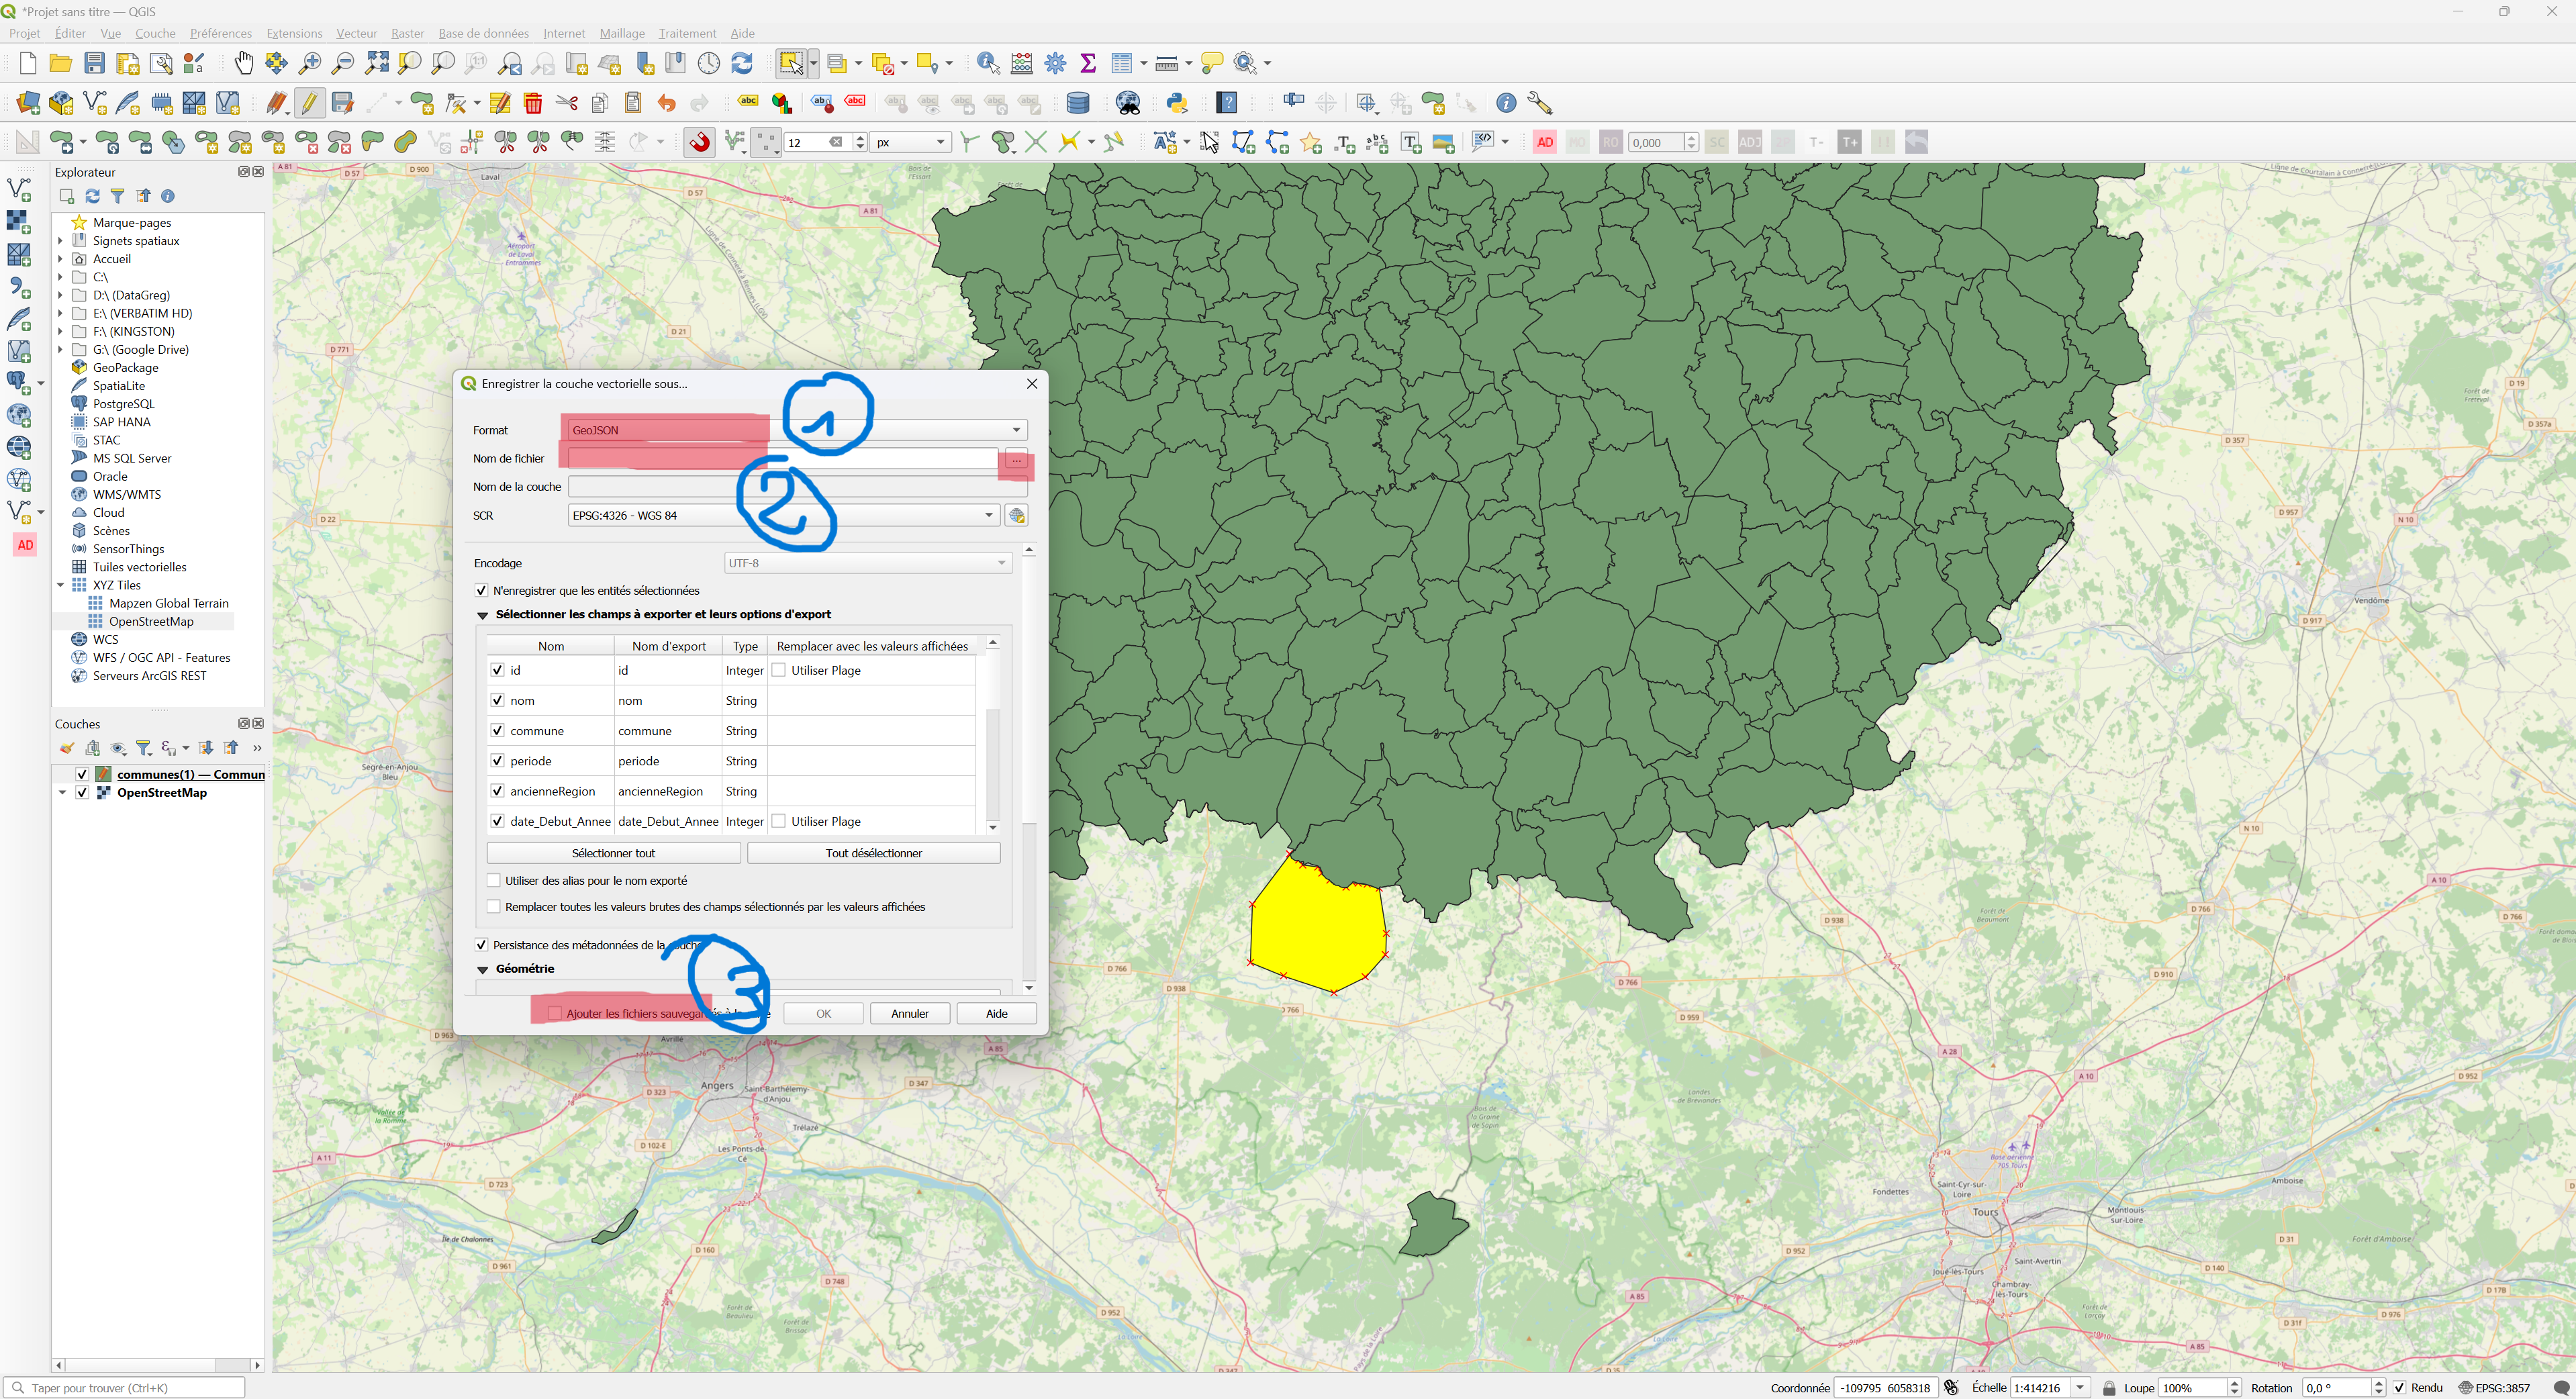Click the Zoom Out magnifier tool
This screenshot has width=2576, height=1399.
pos(343,64)
